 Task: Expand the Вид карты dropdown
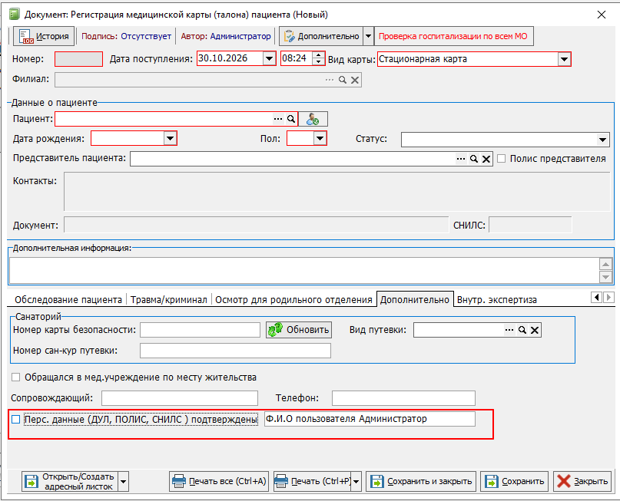pyautogui.click(x=564, y=59)
